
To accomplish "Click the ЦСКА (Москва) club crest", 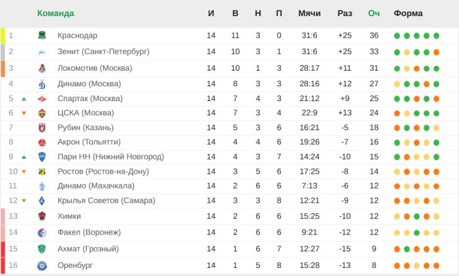I will click(x=42, y=113).
